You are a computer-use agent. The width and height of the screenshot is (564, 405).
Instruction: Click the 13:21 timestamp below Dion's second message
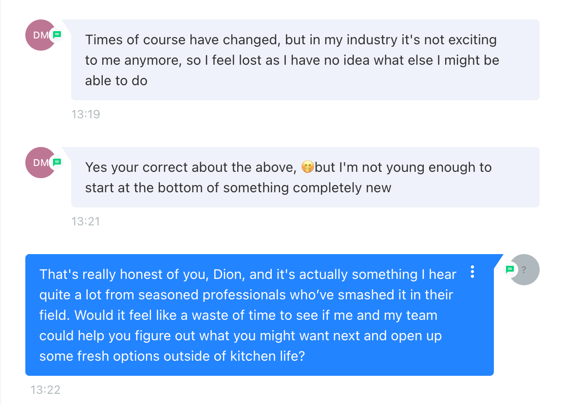tap(86, 221)
